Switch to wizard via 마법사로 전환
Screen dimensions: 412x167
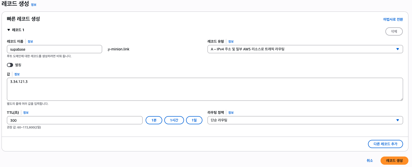click(393, 19)
